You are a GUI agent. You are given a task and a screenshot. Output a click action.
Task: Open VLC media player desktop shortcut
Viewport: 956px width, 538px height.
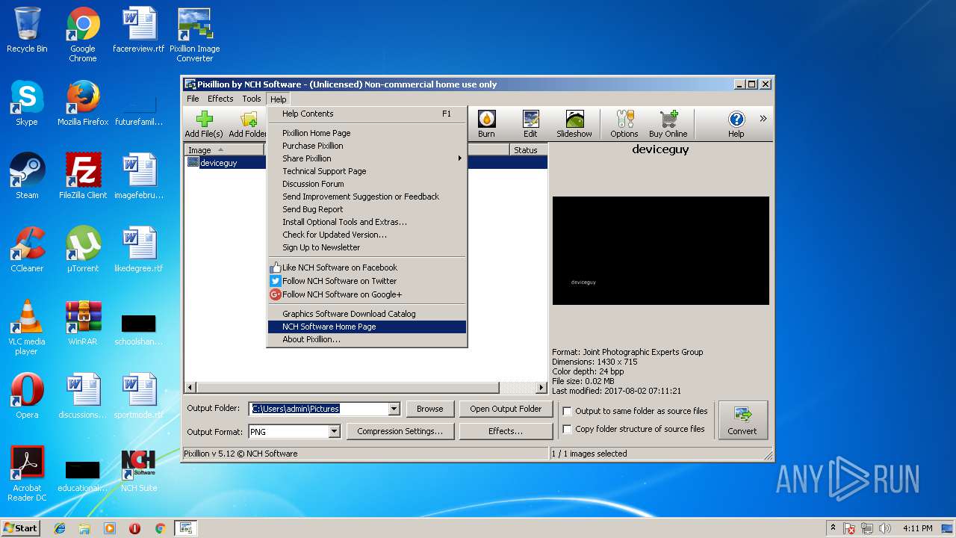(27, 327)
